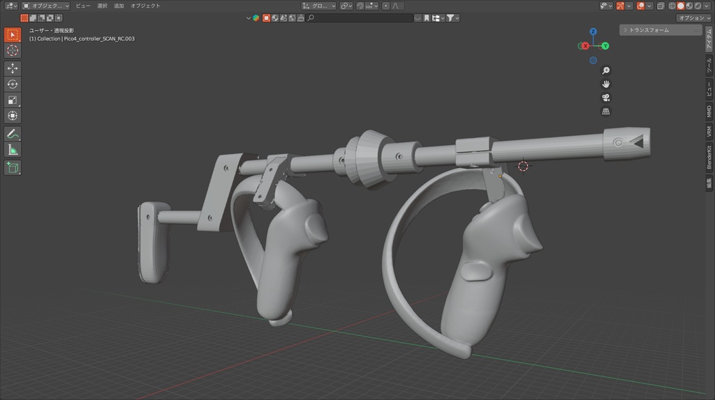Open the editor type dropdown
Image resolution: width=715 pixels, height=400 pixels.
click(x=10, y=6)
